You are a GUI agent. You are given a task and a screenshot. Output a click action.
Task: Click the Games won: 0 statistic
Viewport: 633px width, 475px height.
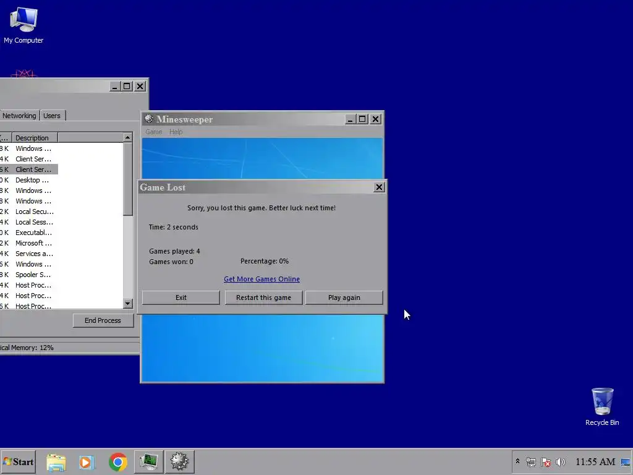click(x=171, y=262)
